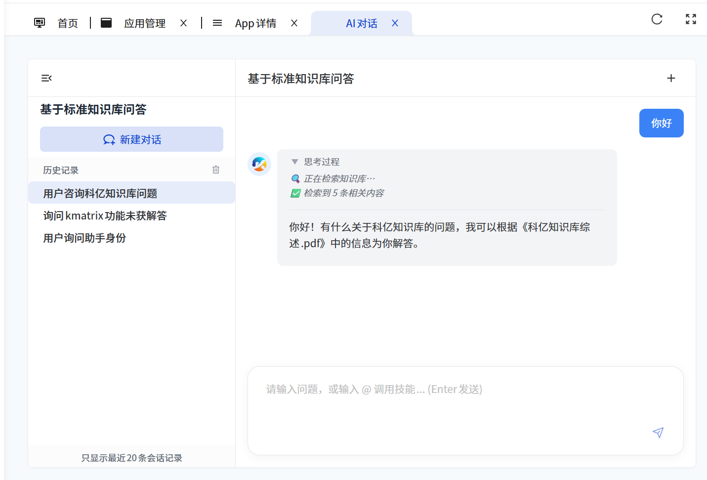Select history item 用户询问助手身份
The width and height of the screenshot is (707, 480).
point(84,238)
